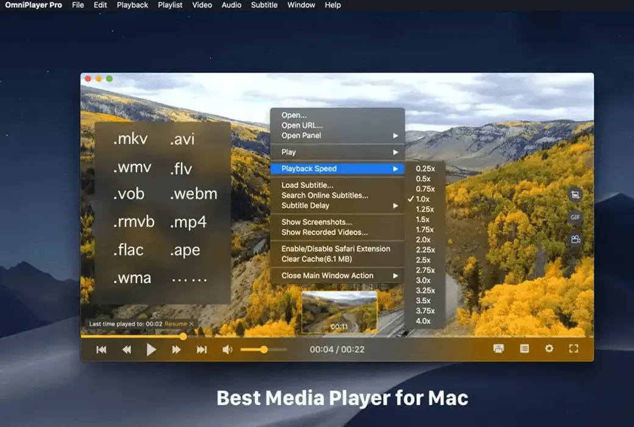
Task: Expand the Subtitle Delay submenu
Action: (x=337, y=206)
